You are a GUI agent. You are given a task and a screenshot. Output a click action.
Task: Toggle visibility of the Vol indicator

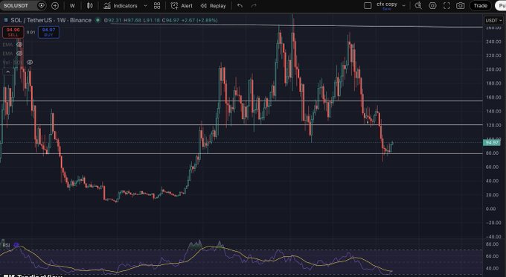click(30, 63)
